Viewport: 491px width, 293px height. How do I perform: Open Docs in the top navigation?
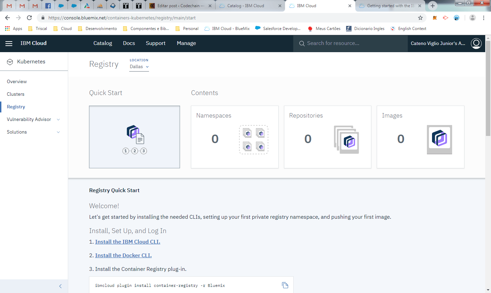tap(129, 43)
